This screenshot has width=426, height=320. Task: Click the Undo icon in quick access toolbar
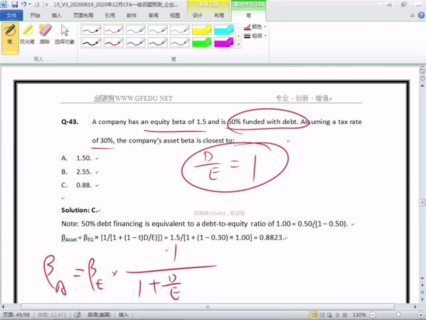(x=23, y=4)
